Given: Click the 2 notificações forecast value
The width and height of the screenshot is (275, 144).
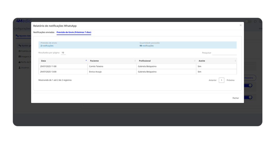Looking at the screenshot, I should click(47, 46).
